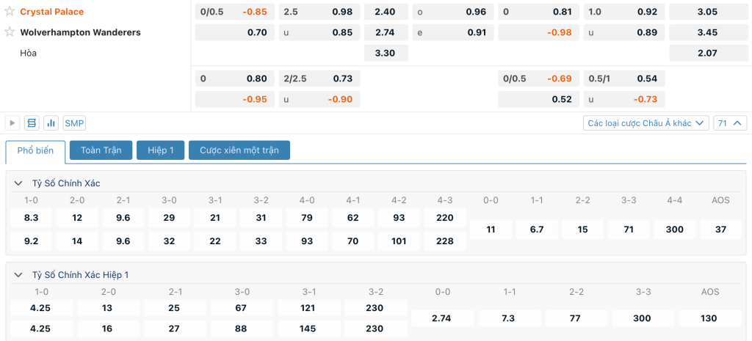
Task: Star the Wolverhampton Wanderers team
Action: 10,32
